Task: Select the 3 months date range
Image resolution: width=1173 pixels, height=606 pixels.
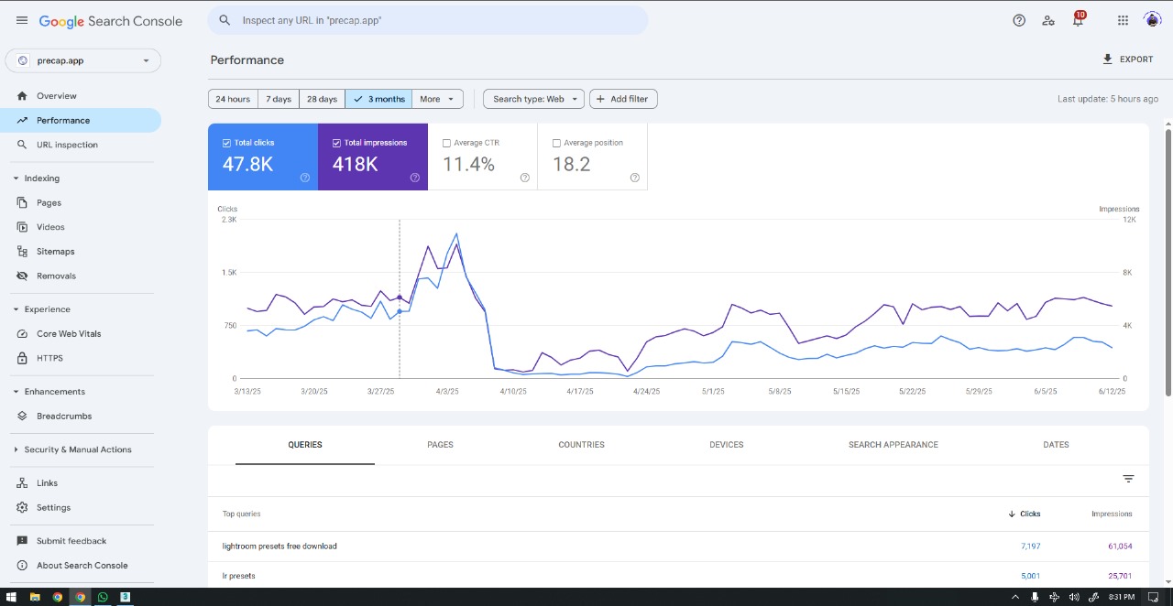Action: pos(378,99)
